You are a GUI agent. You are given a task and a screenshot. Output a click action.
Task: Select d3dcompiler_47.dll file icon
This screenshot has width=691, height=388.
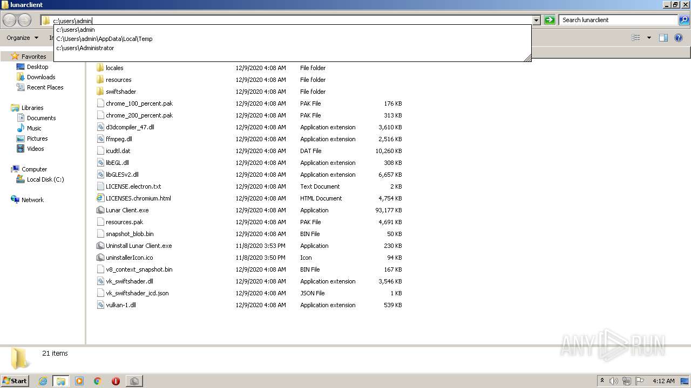(x=100, y=127)
